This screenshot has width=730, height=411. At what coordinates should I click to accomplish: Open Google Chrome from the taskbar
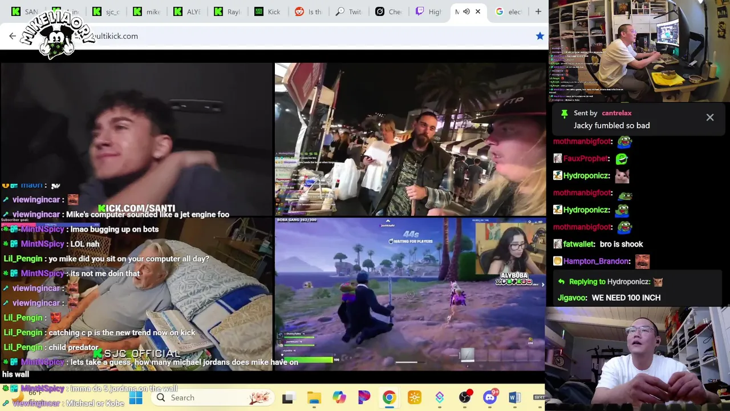[389, 398]
